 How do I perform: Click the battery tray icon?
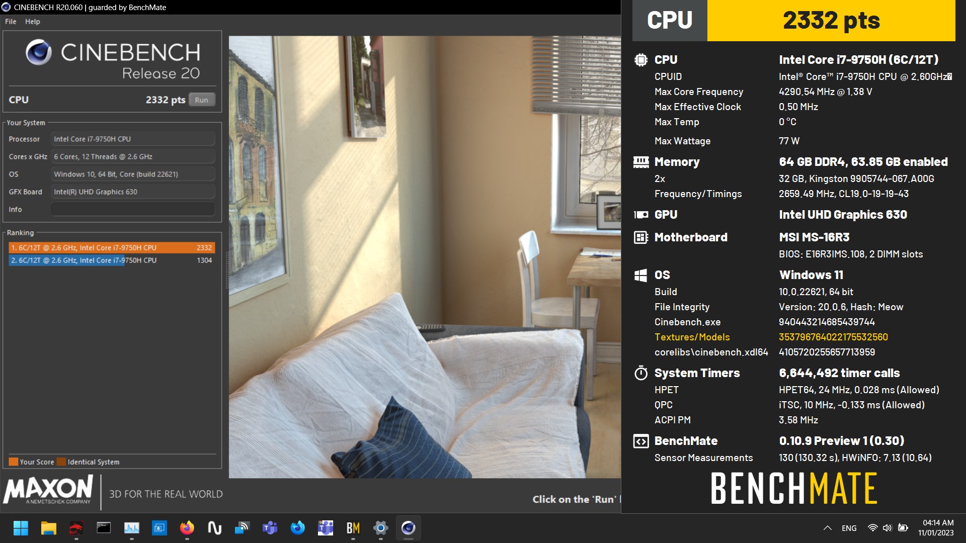pyautogui.click(x=903, y=528)
